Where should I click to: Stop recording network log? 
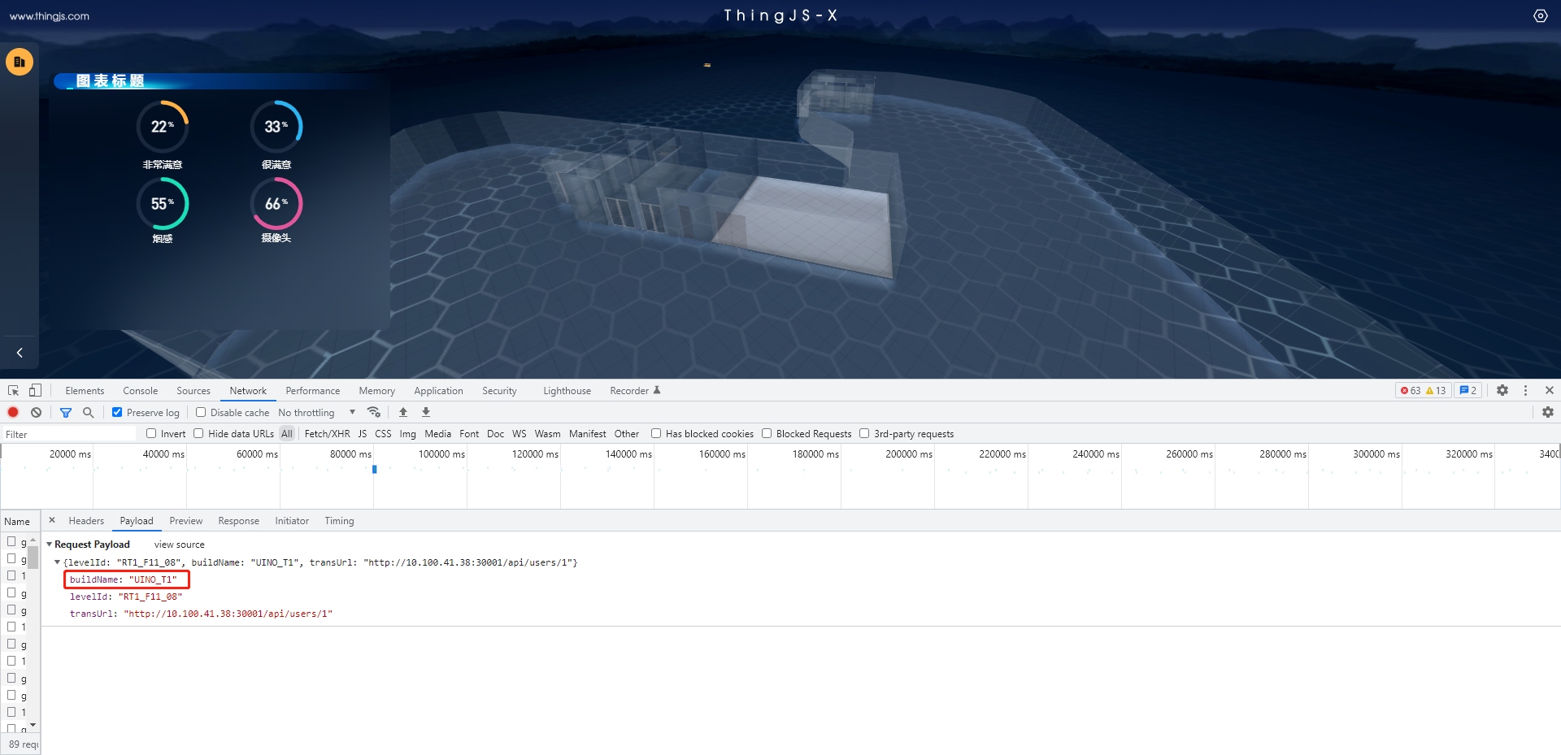[x=13, y=413]
